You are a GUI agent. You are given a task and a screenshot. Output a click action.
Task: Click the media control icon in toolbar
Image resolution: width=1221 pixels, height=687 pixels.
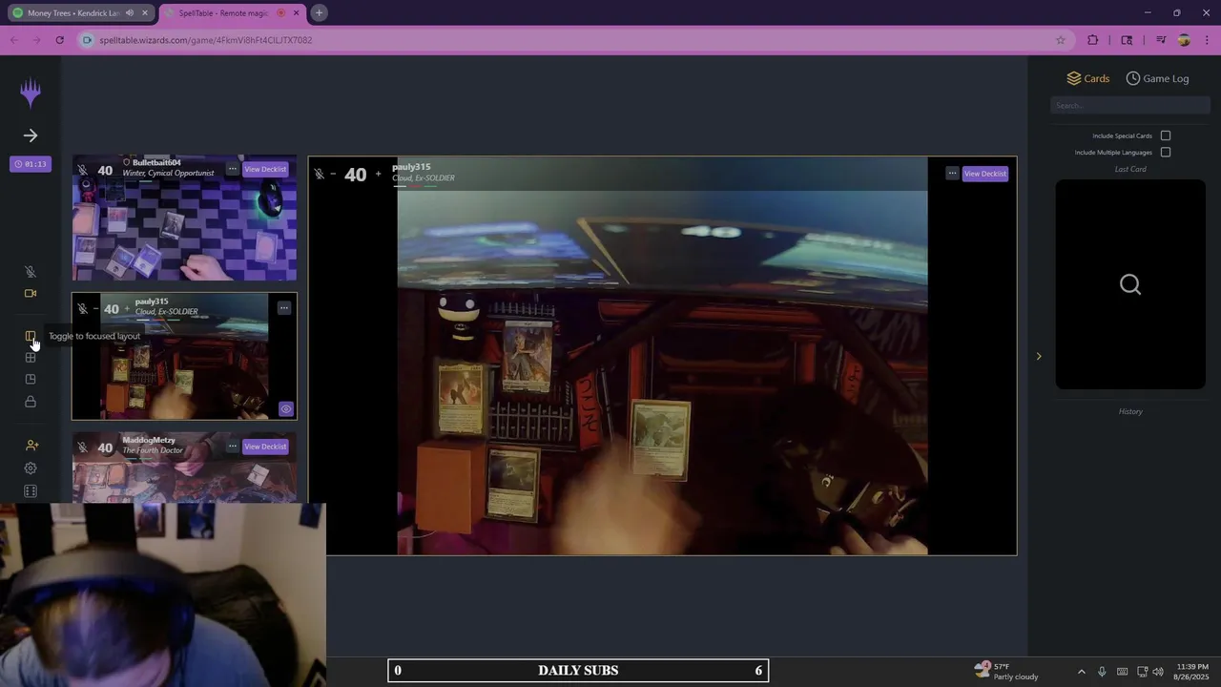pos(1161,40)
